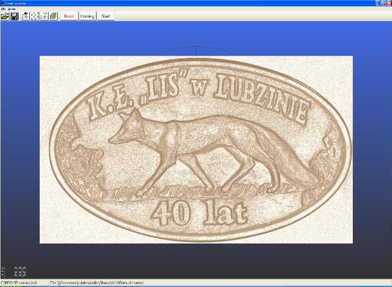392x287 pixels.
Task: Open a scan file with folder icon
Action: tap(5, 16)
